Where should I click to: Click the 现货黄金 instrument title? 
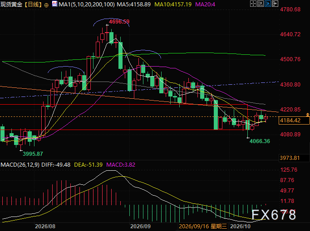coord(11,5)
